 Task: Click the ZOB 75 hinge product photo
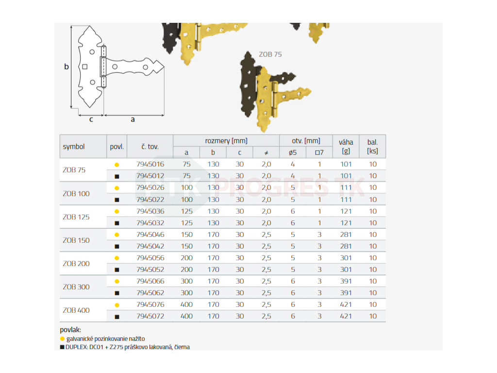click(x=275, y=92)
